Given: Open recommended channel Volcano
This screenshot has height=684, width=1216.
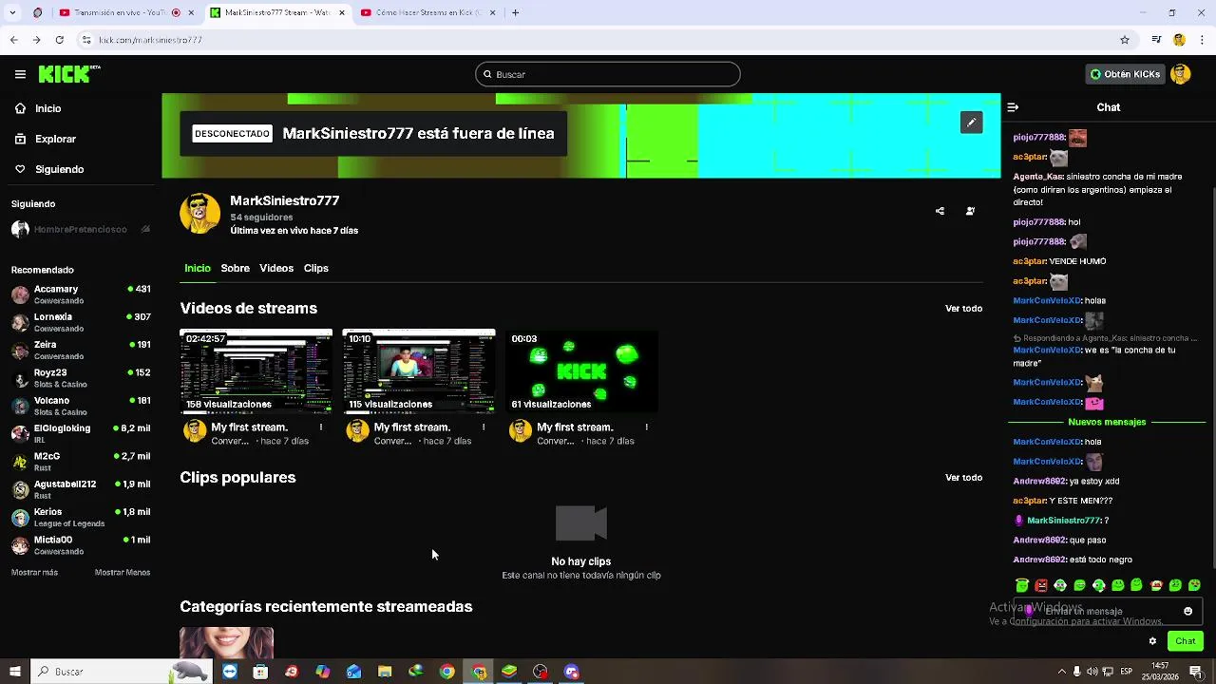Looking at the screenshot, I should click(x=81, y=406).
